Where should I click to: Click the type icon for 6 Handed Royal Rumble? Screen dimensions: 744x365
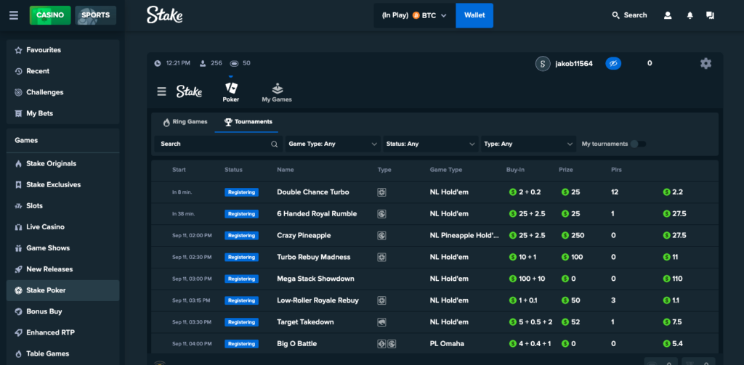coord(381,214)
